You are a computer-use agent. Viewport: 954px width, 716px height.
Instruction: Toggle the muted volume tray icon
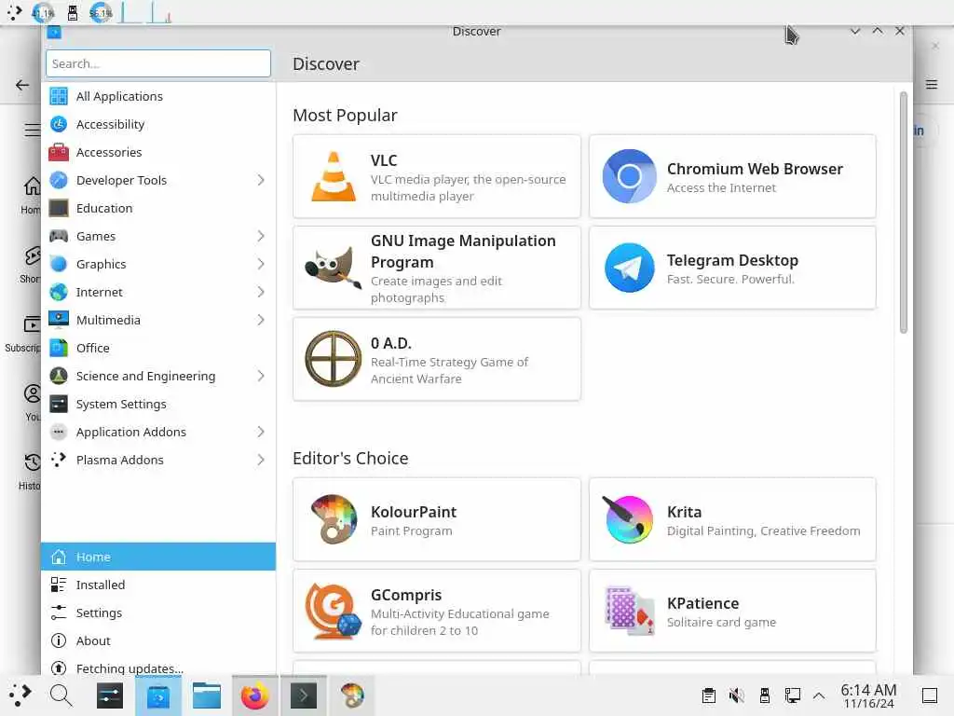point(736,695)
